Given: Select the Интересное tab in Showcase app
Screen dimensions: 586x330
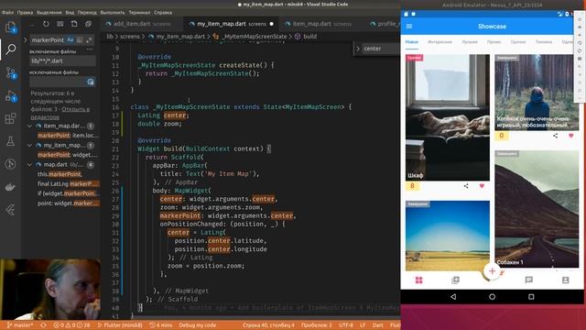Looking at the screenshot, I should coord(439,42).
